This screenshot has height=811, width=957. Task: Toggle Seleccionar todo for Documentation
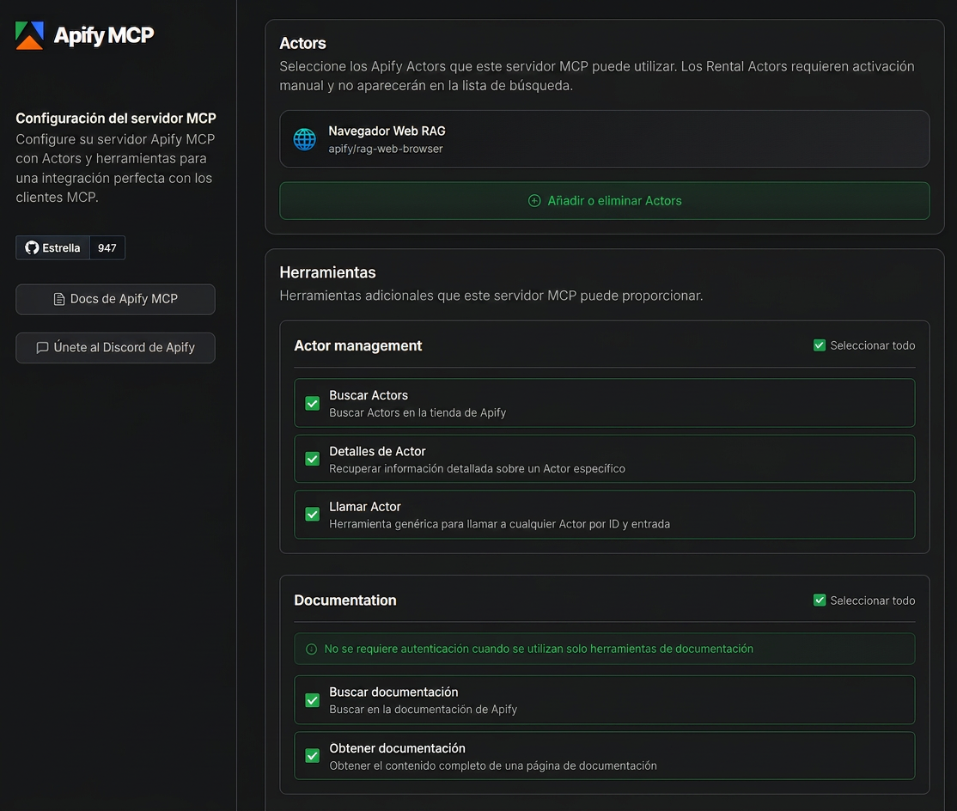click(x=820, y=601)
